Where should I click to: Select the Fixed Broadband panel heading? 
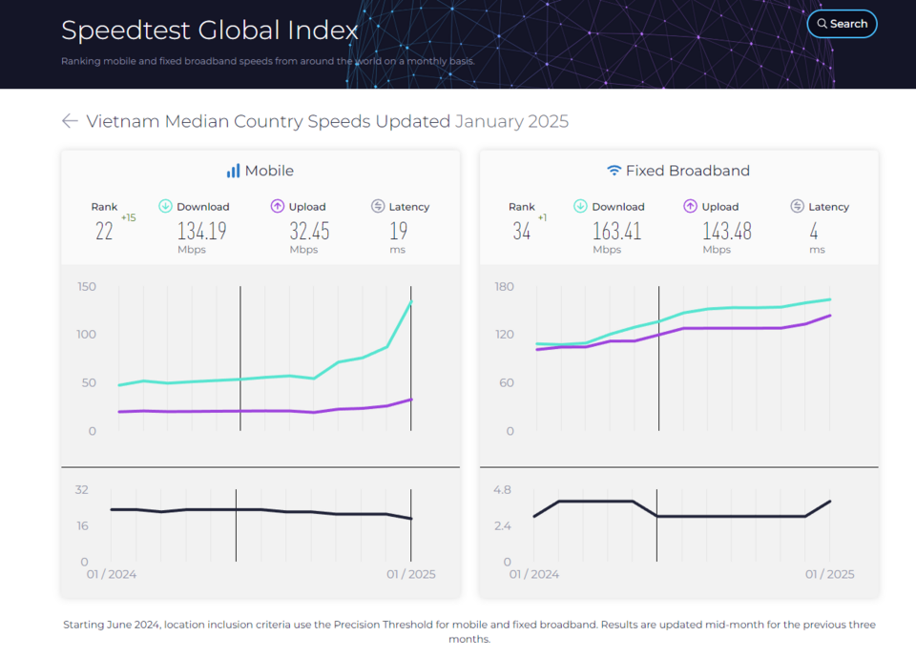678,171
